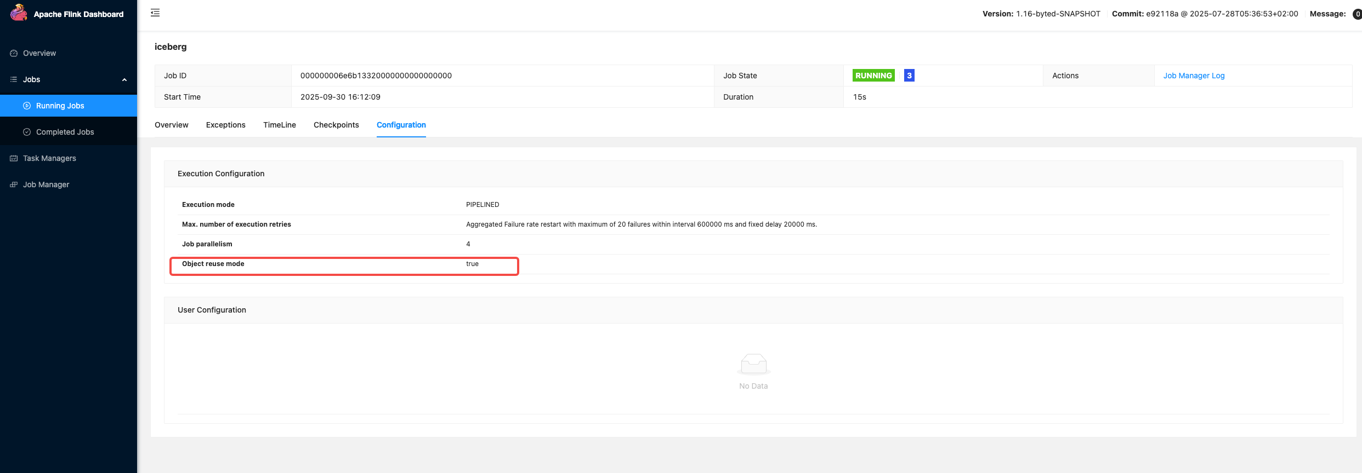Click the No Data empty inbox icon
Image resolution: width=1362 pixels, height=473 pixels.
pos(753,364)
